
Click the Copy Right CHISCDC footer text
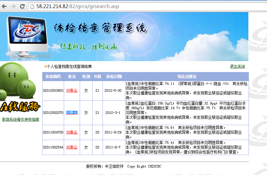click(144, 166)
